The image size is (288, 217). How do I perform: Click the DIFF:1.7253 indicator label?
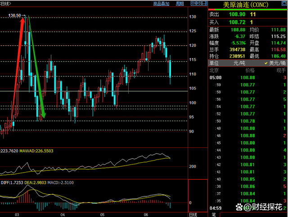[x=12, y=183]
